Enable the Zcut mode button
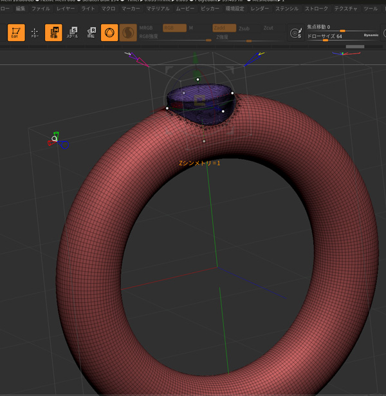 coord(268,28)
